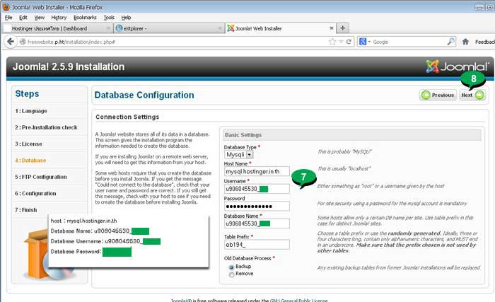The width and height of the screenshot is (495, 302).
Task: Click the reload page icon
Action: point(349,42)
